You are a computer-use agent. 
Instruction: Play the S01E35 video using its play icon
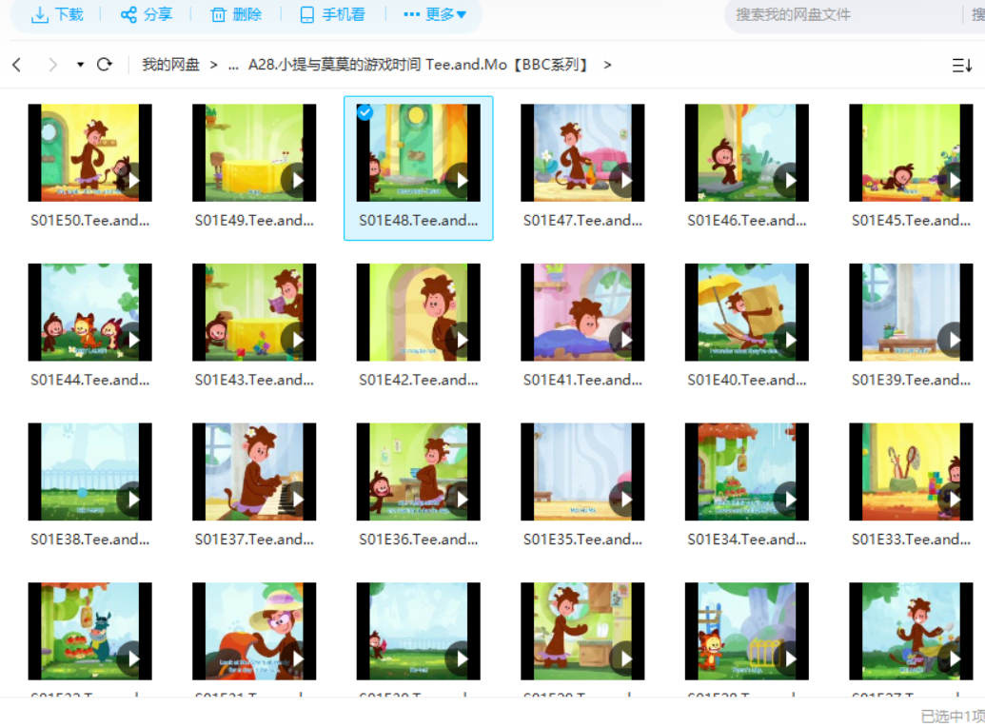pyautogui.click(x=626, y=500)
